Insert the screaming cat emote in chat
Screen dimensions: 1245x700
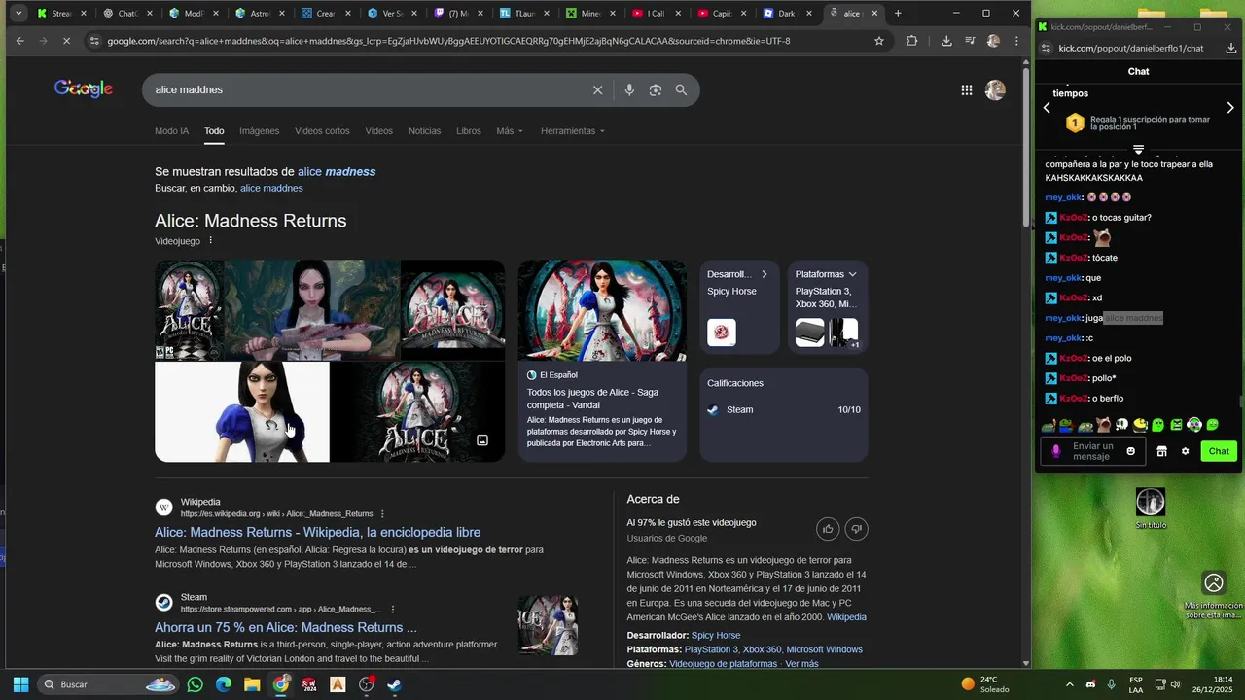tap(1104, 425)
